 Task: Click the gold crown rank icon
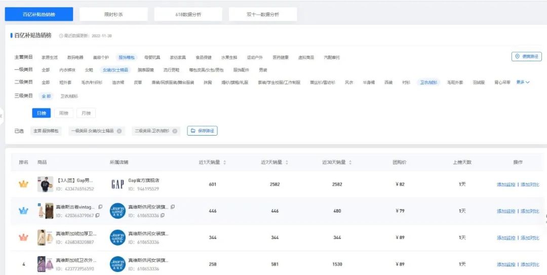[23, 184]
